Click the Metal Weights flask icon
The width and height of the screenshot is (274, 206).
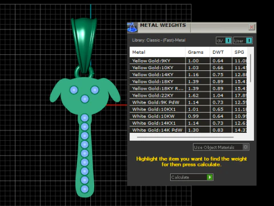point(132,27)
